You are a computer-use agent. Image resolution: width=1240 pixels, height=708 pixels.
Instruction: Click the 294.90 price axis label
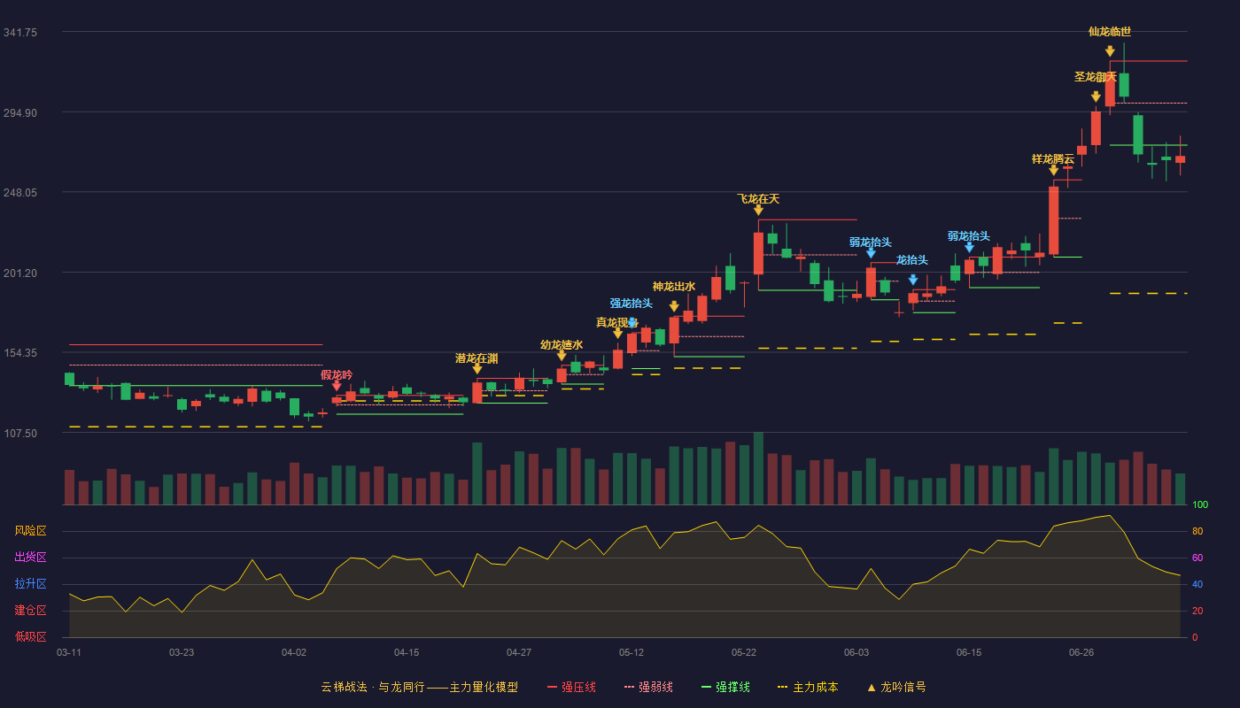pyautogui.click(x=19, y=112)
